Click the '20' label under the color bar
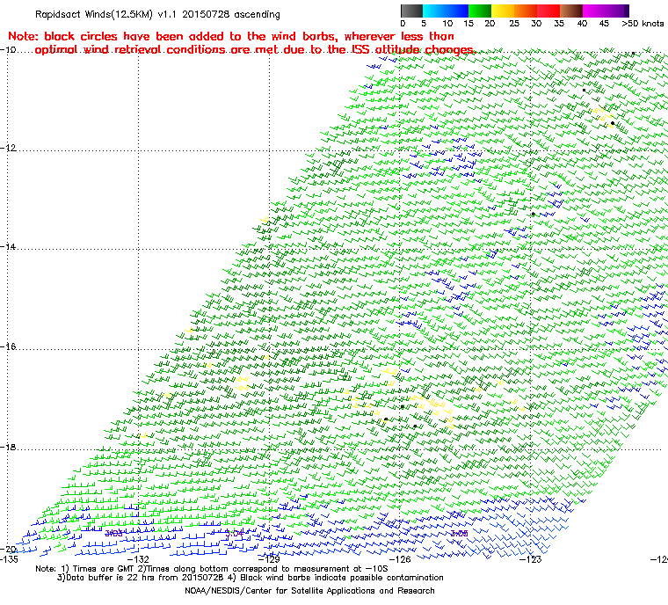Viewport: 668px width, 605px height. [x=490, y=24]
